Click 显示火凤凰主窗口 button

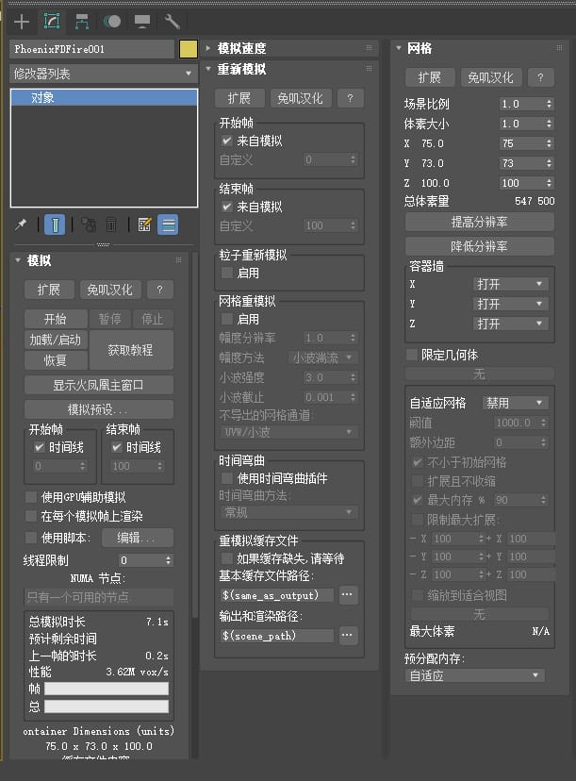pyautogui.click(x=99, y=385)
